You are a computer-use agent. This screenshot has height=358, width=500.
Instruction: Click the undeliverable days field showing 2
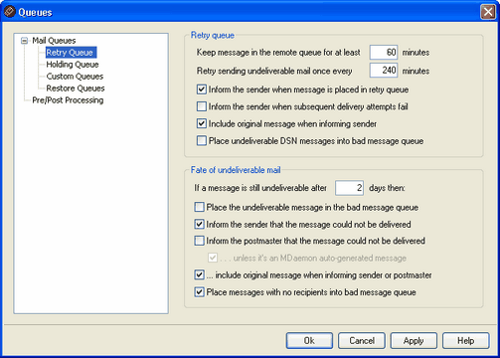coord(349,188)
